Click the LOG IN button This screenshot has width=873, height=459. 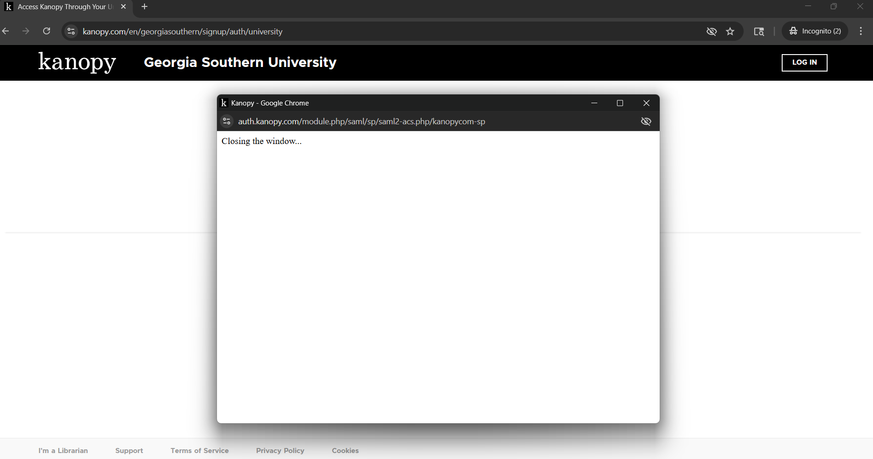coord(804,62)
